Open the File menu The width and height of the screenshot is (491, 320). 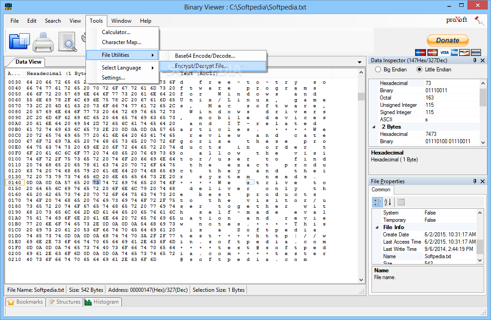15,20
